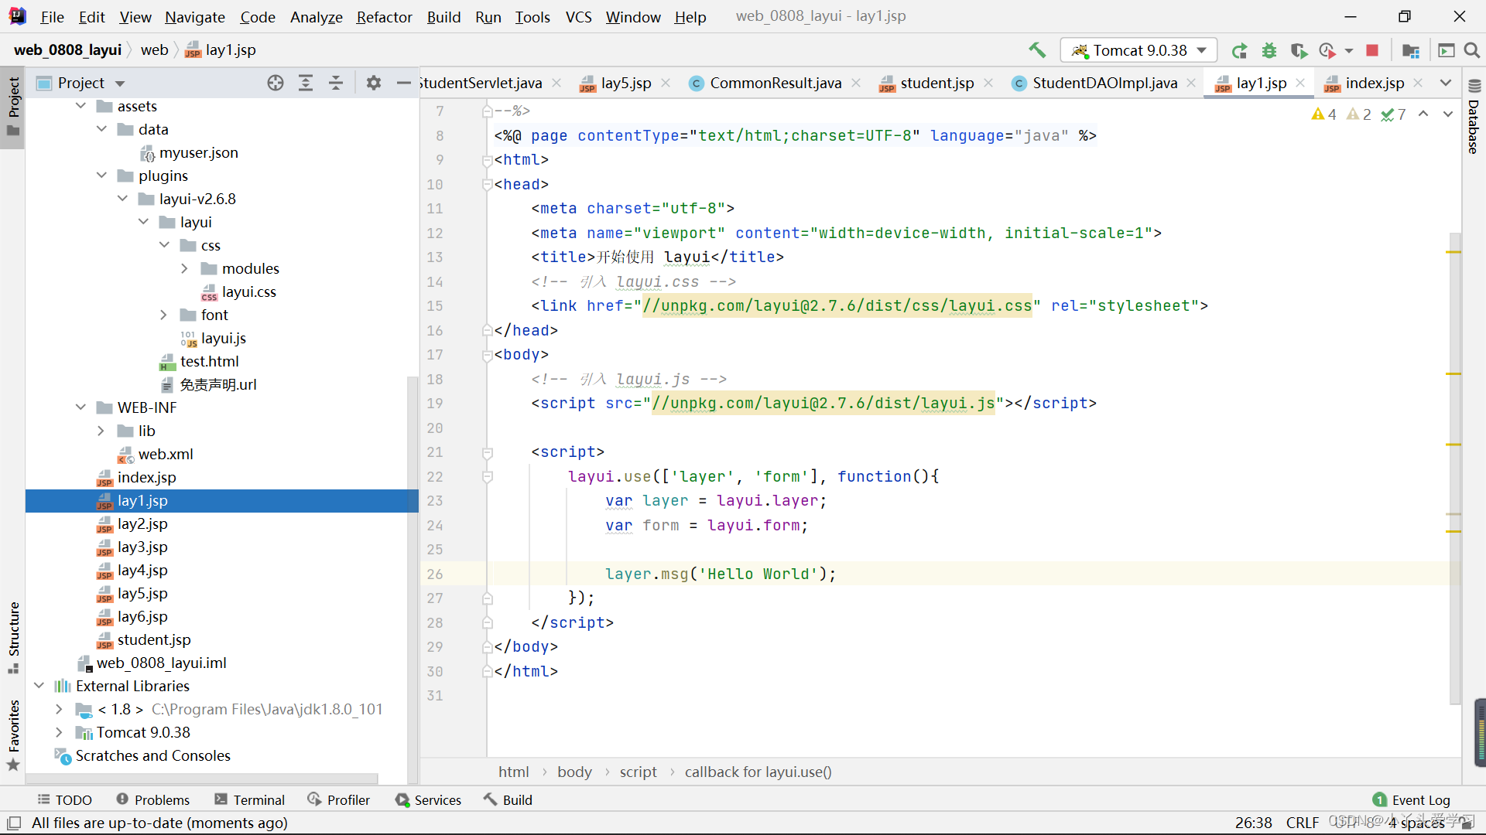Collapse the plugins folder
Viewport: 1486px width, 835px height.
(101, 176)
